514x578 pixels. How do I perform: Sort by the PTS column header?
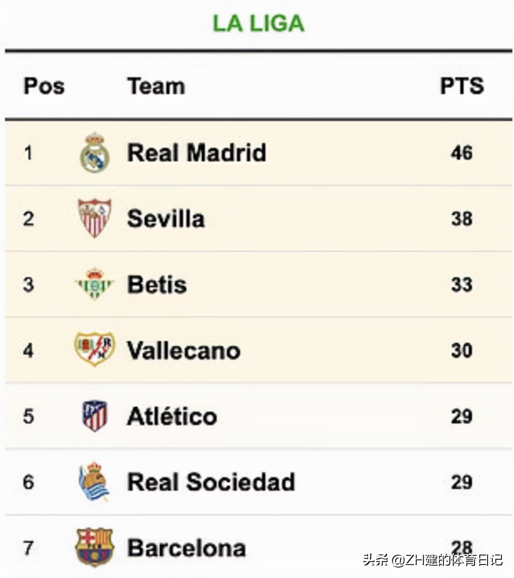tap(462, 86)
